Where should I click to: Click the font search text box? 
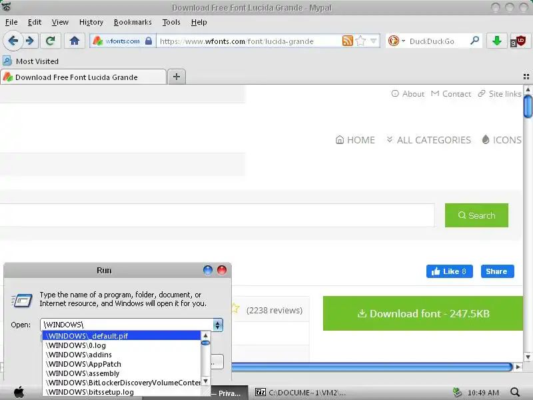pos(217,215)
